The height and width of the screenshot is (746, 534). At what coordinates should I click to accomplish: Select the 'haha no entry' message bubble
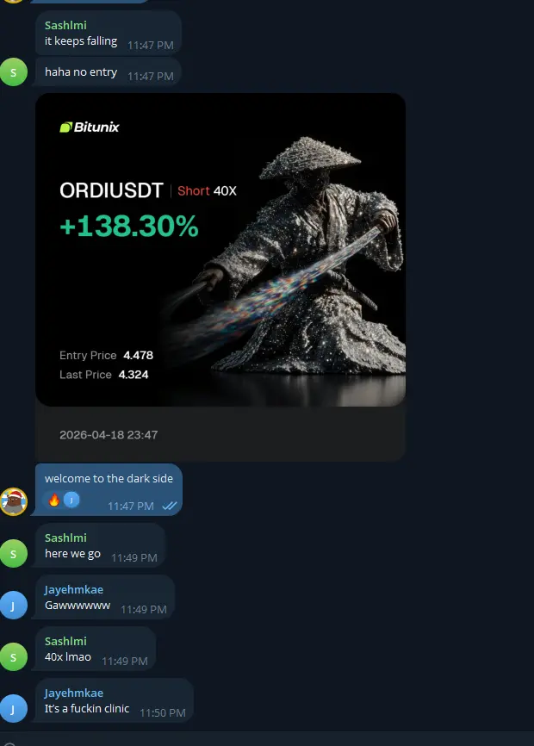[107, 72]
